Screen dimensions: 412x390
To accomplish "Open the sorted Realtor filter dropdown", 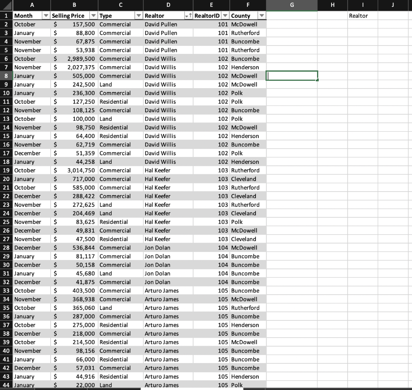I will (188, 16).
